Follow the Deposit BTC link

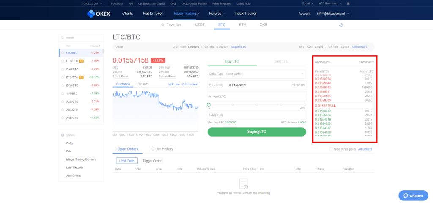pos(360,47)
